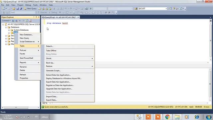Click Extract Data-tier Application...

68,75
